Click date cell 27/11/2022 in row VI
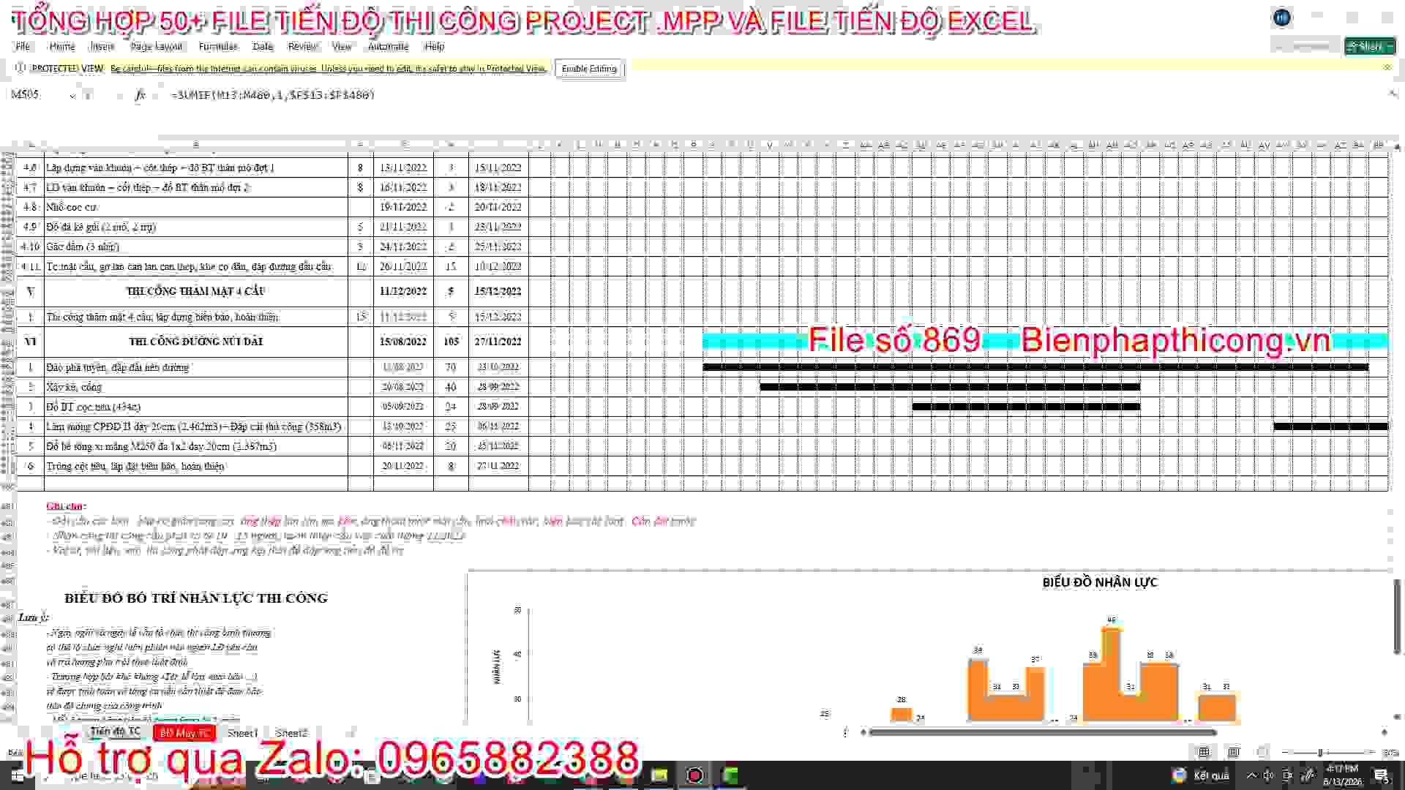Image resolution: width=1405 pixels, height=790 pixels. point(498,342)
